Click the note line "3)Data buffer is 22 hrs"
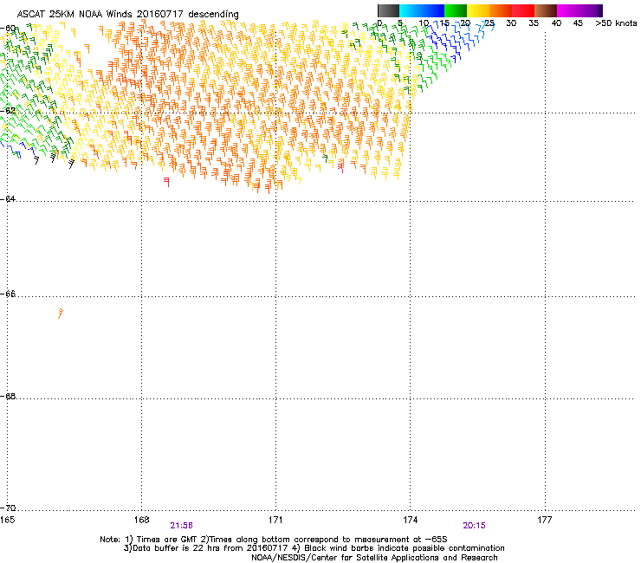 314,548
